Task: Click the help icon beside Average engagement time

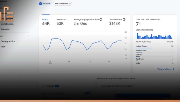Action: click(x=101, y=19)
